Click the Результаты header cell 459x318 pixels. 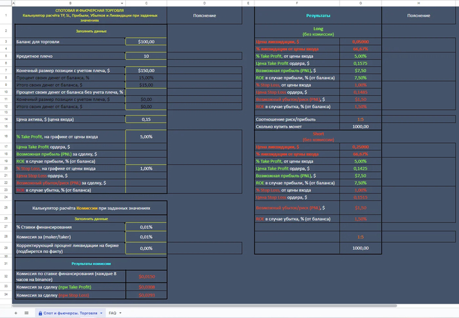(318, 15)
